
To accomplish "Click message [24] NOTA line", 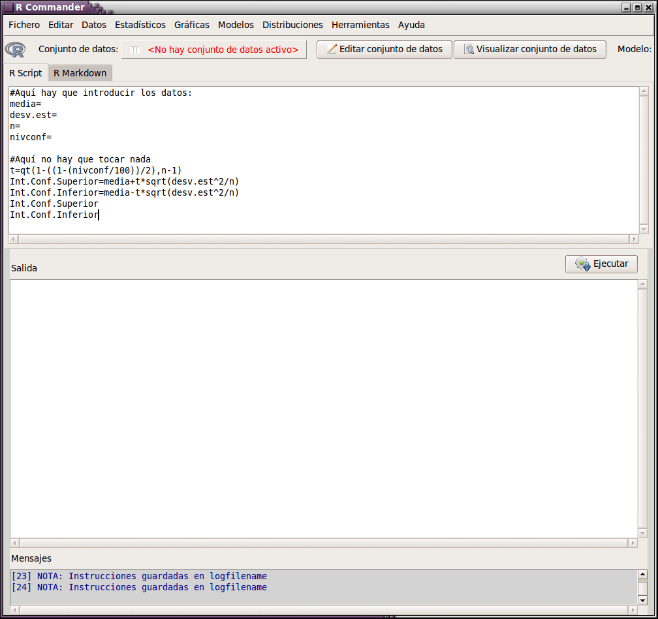I will [139, 587].
